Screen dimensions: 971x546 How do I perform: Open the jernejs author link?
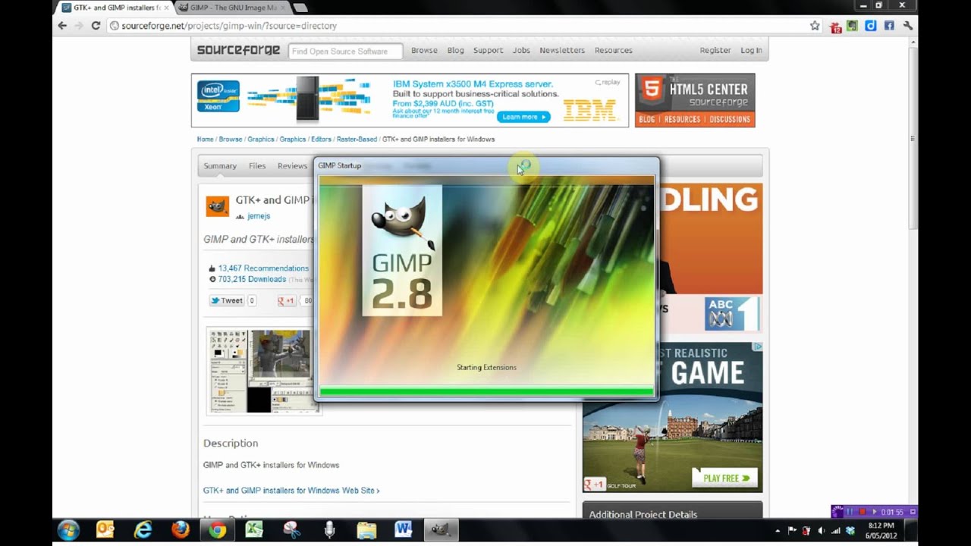(x=259, y=216)
